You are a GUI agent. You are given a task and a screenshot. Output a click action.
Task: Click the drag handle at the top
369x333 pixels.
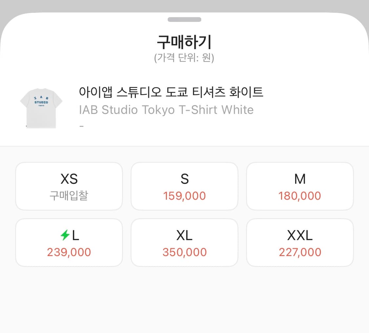coord(184,19)
